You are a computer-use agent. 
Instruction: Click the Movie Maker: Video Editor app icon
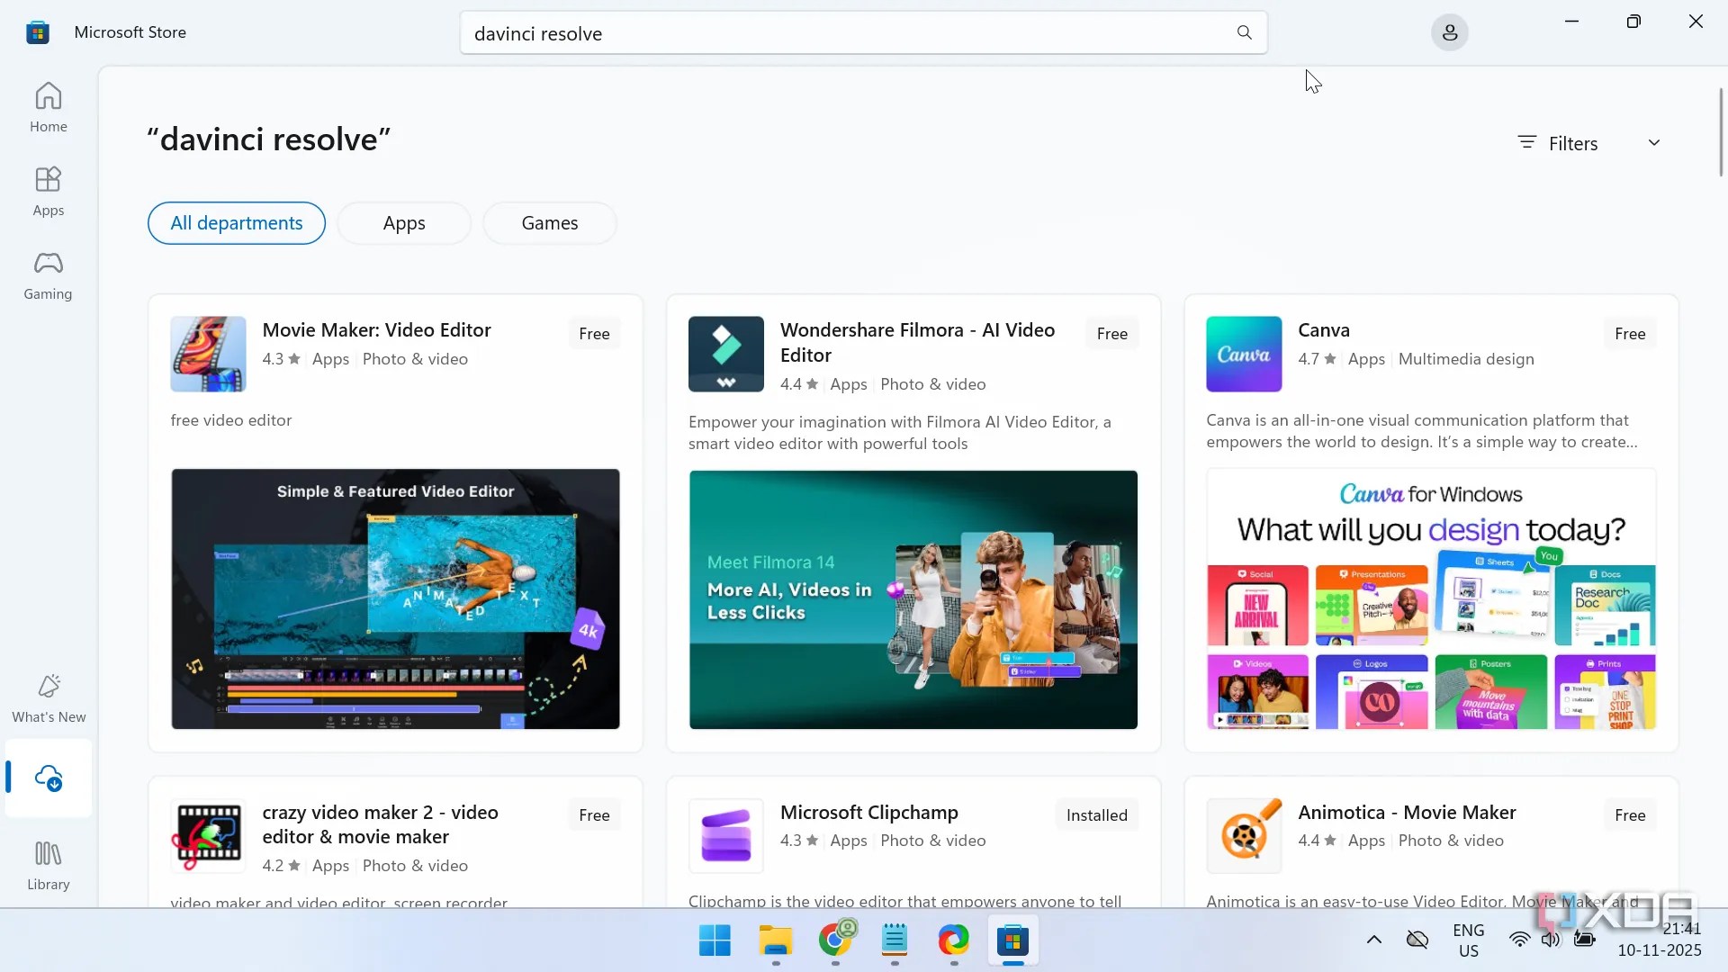point(208,354)
